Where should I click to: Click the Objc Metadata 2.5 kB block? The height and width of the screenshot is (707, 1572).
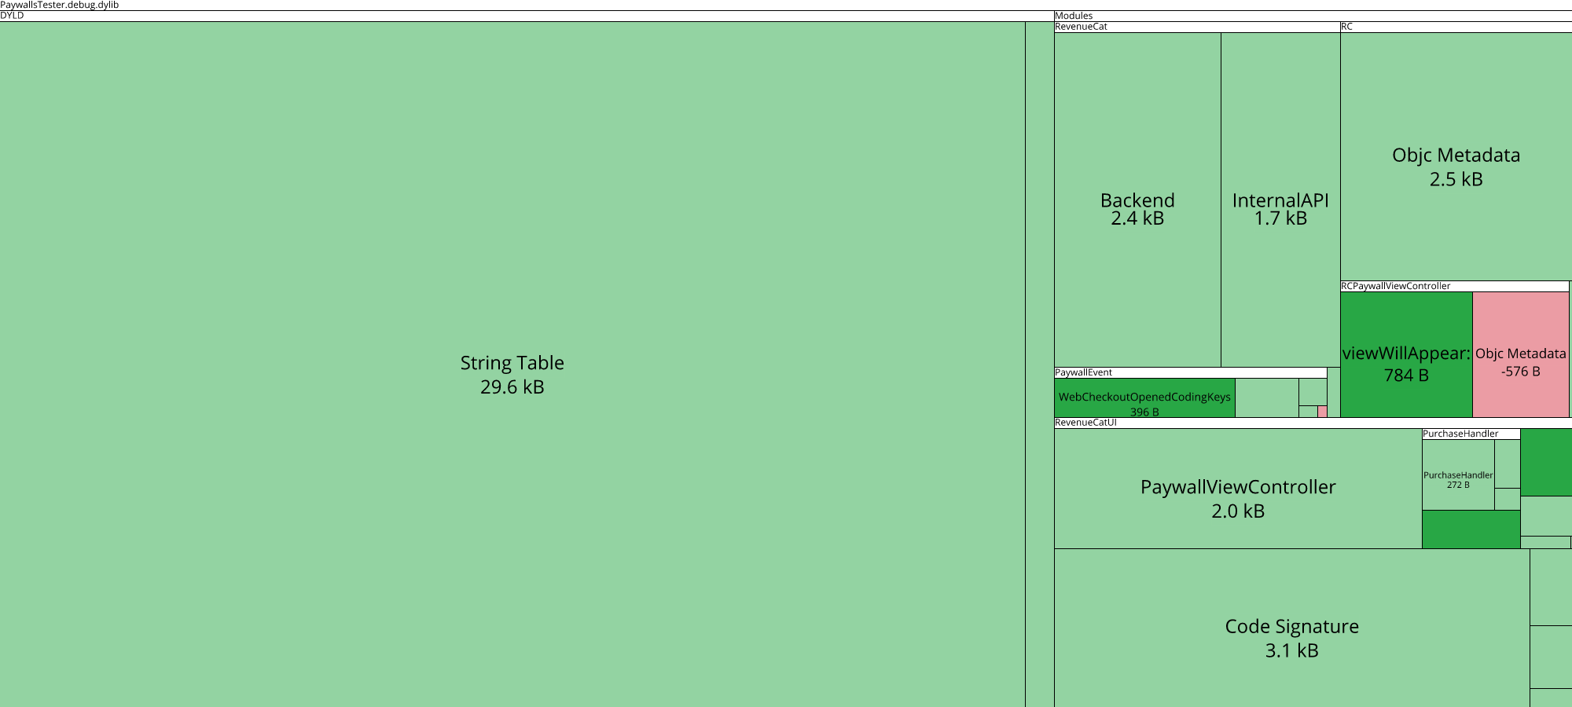pos(1456,156)
